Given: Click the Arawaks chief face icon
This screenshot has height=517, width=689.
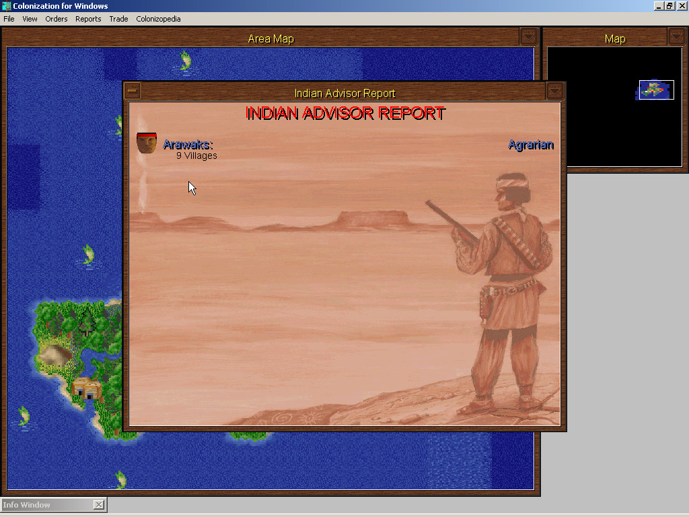Looking at the screenshot, I should click(146, 143).
